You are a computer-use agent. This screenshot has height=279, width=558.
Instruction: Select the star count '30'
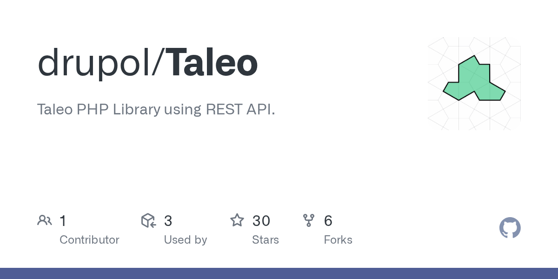click(x=261, y=221)
